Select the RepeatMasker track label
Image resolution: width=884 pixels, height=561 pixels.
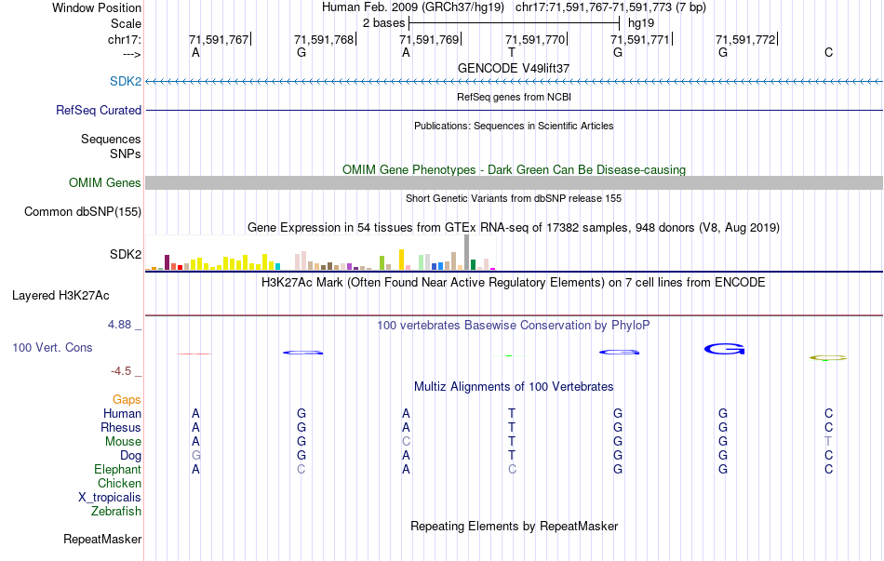click(102, 539)
